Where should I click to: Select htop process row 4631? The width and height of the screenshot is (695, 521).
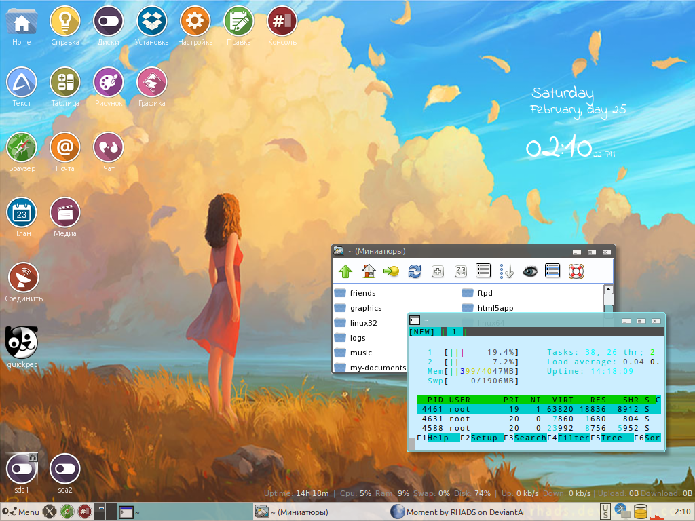pyautogui.click(x=538, y=419)
